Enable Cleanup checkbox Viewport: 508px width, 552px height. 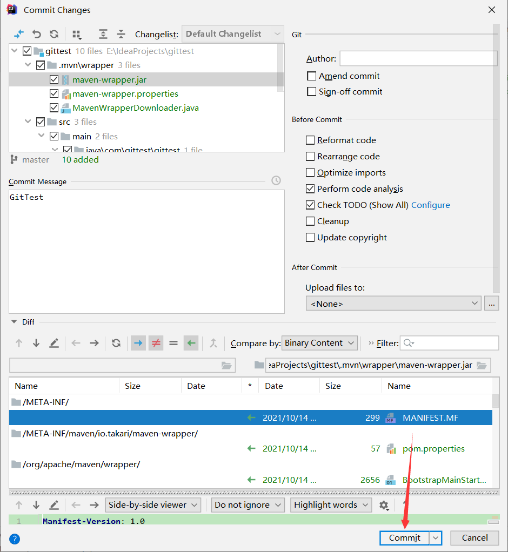pos(310,221)
